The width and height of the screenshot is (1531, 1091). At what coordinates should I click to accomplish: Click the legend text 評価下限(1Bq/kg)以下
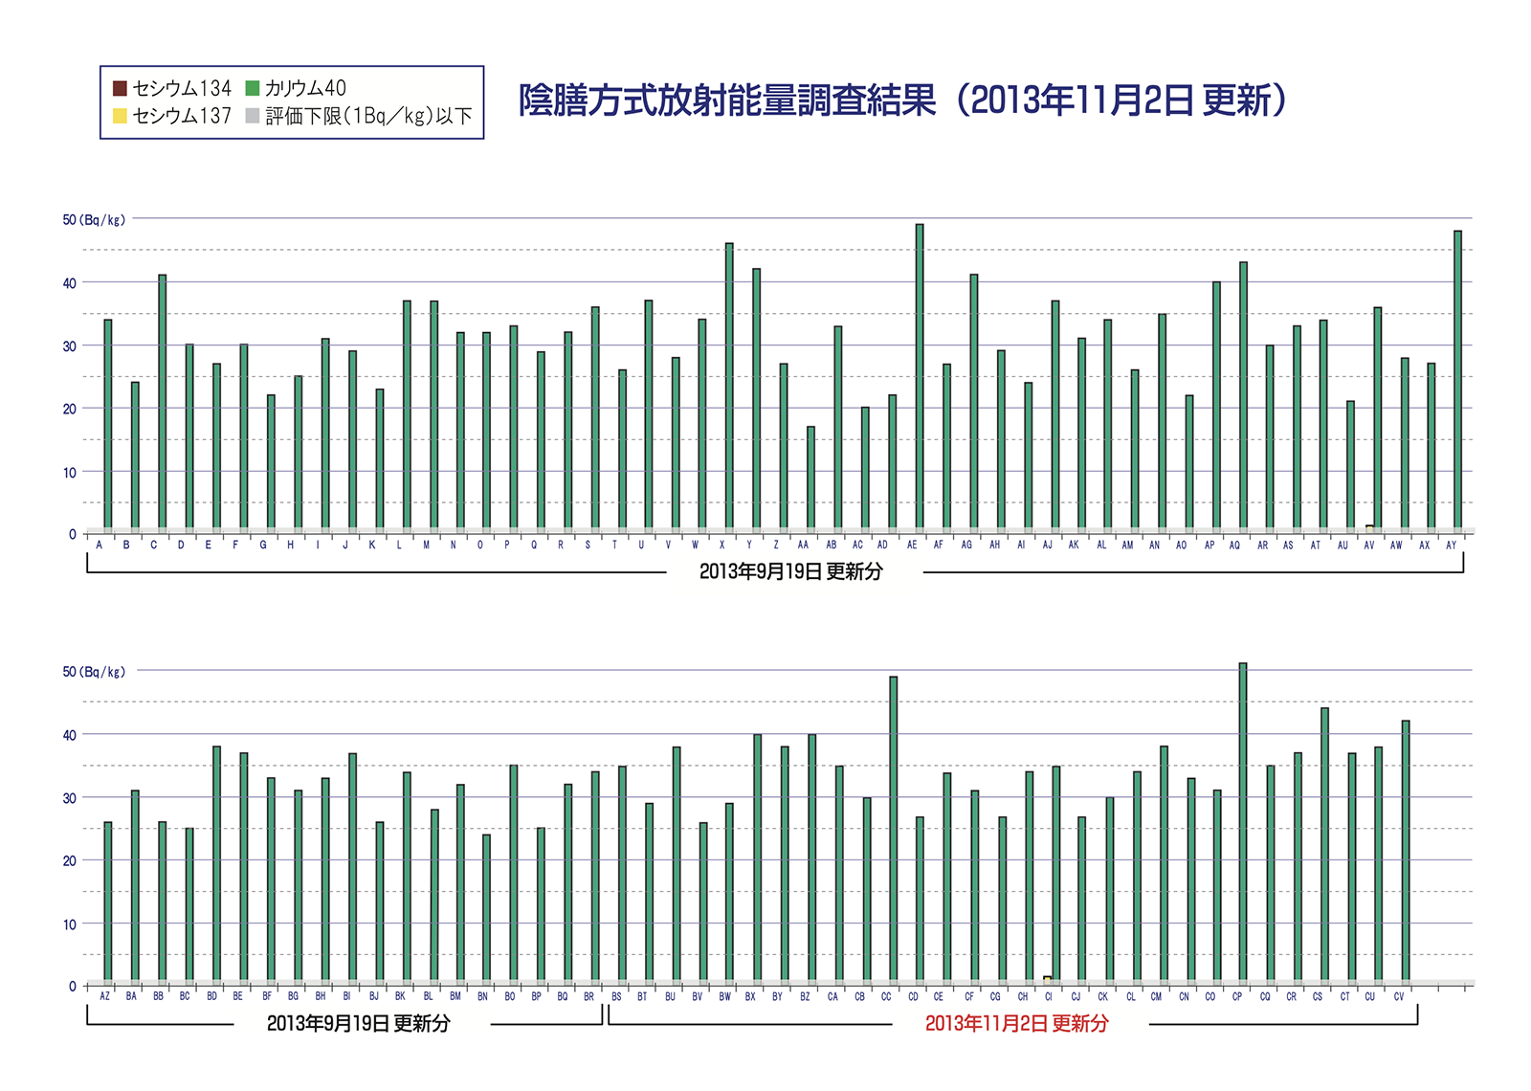[369, 116]
